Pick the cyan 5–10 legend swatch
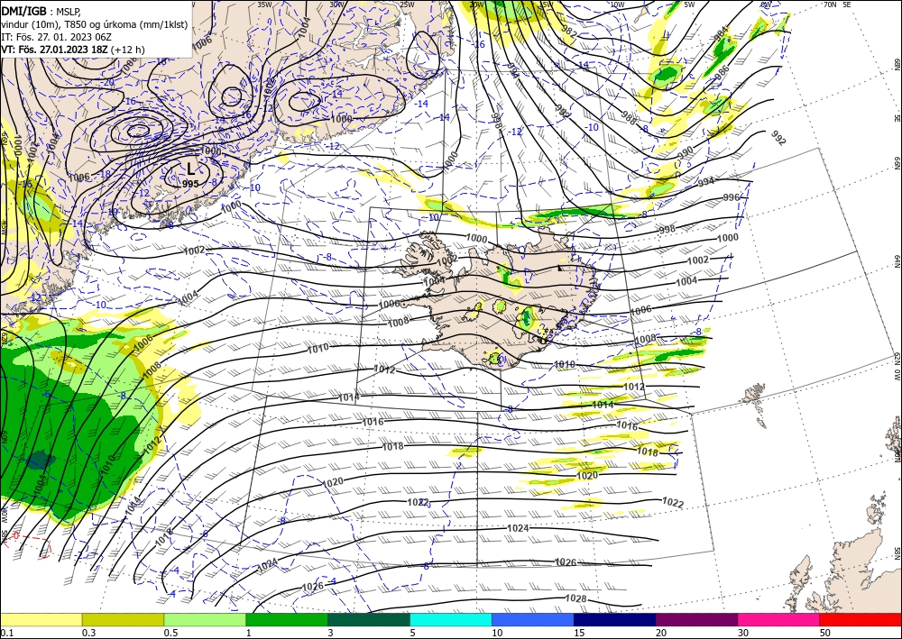The image size is (902, 639). click(451, 619)
